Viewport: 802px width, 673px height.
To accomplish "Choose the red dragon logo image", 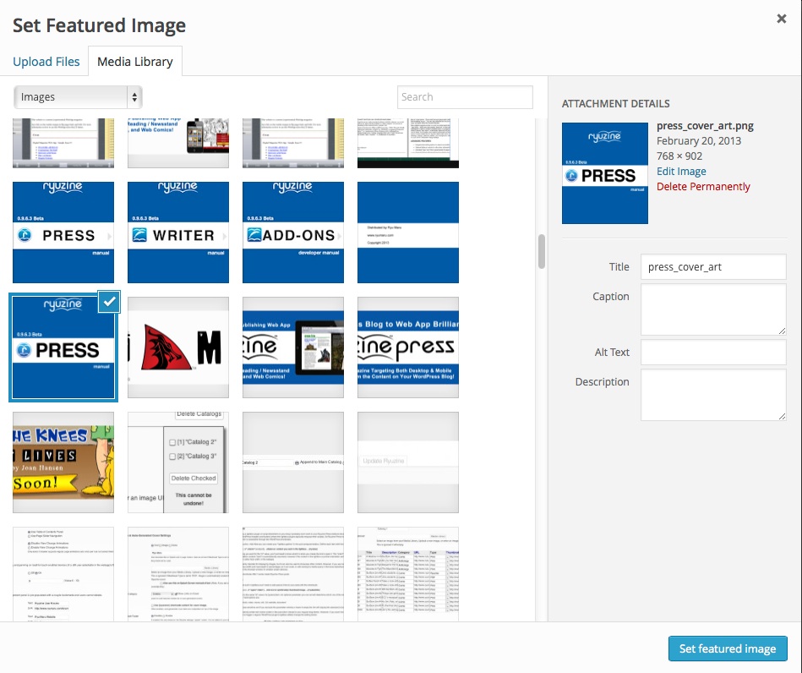I will (x=178, y=347).
